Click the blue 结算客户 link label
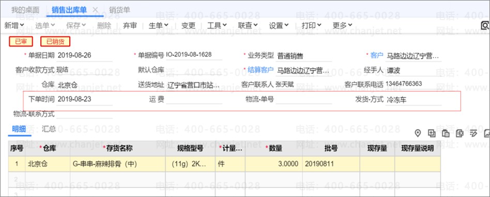Image resolution: width=490 pixels, height=197 pixels. (261, 70)
